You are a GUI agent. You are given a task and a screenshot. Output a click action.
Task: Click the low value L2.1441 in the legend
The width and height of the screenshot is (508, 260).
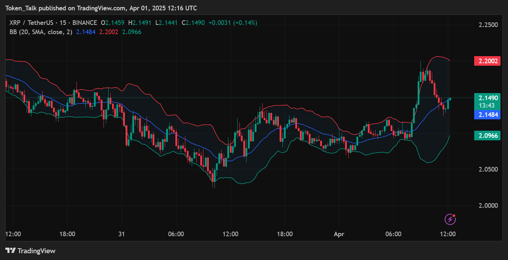click(x=167, y=23)
